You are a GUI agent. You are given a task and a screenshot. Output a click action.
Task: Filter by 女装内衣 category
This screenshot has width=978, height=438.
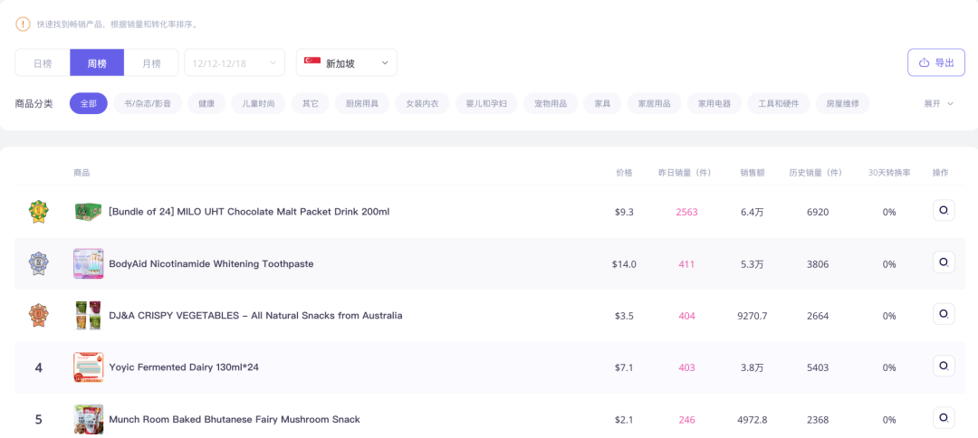(422, 103)
